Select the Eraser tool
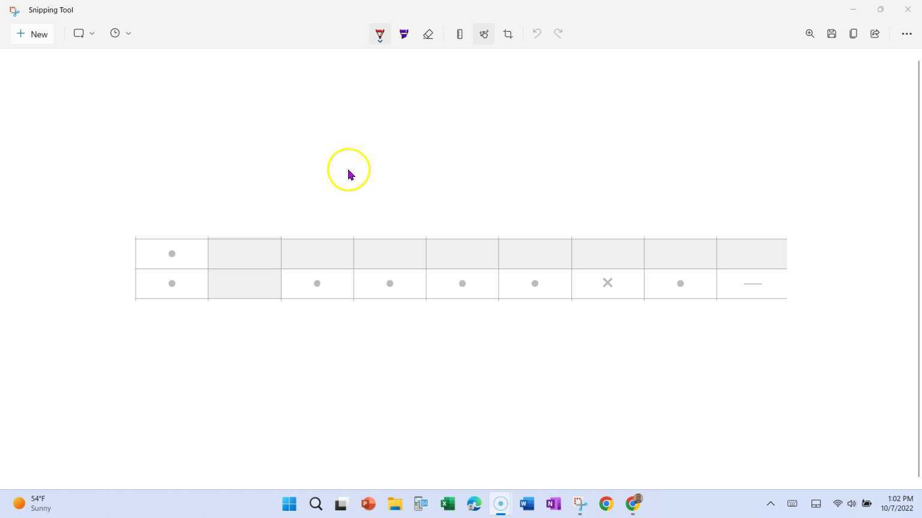The height and width of the screenshot is (518, 922). click(x=428, y=34)
